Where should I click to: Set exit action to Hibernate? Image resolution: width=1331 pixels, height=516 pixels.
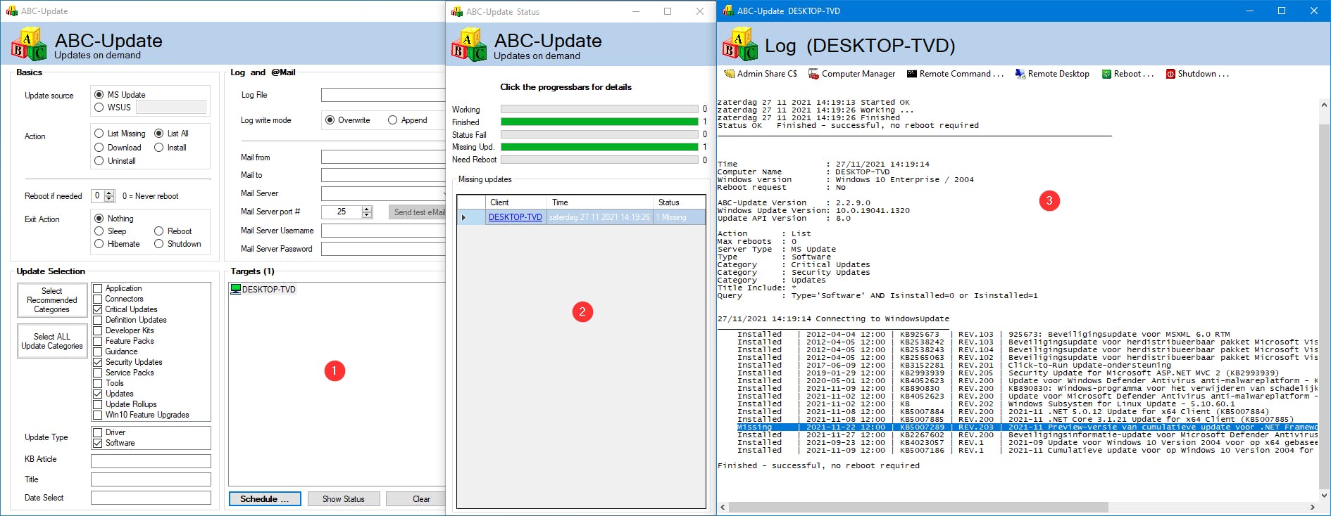99,244
